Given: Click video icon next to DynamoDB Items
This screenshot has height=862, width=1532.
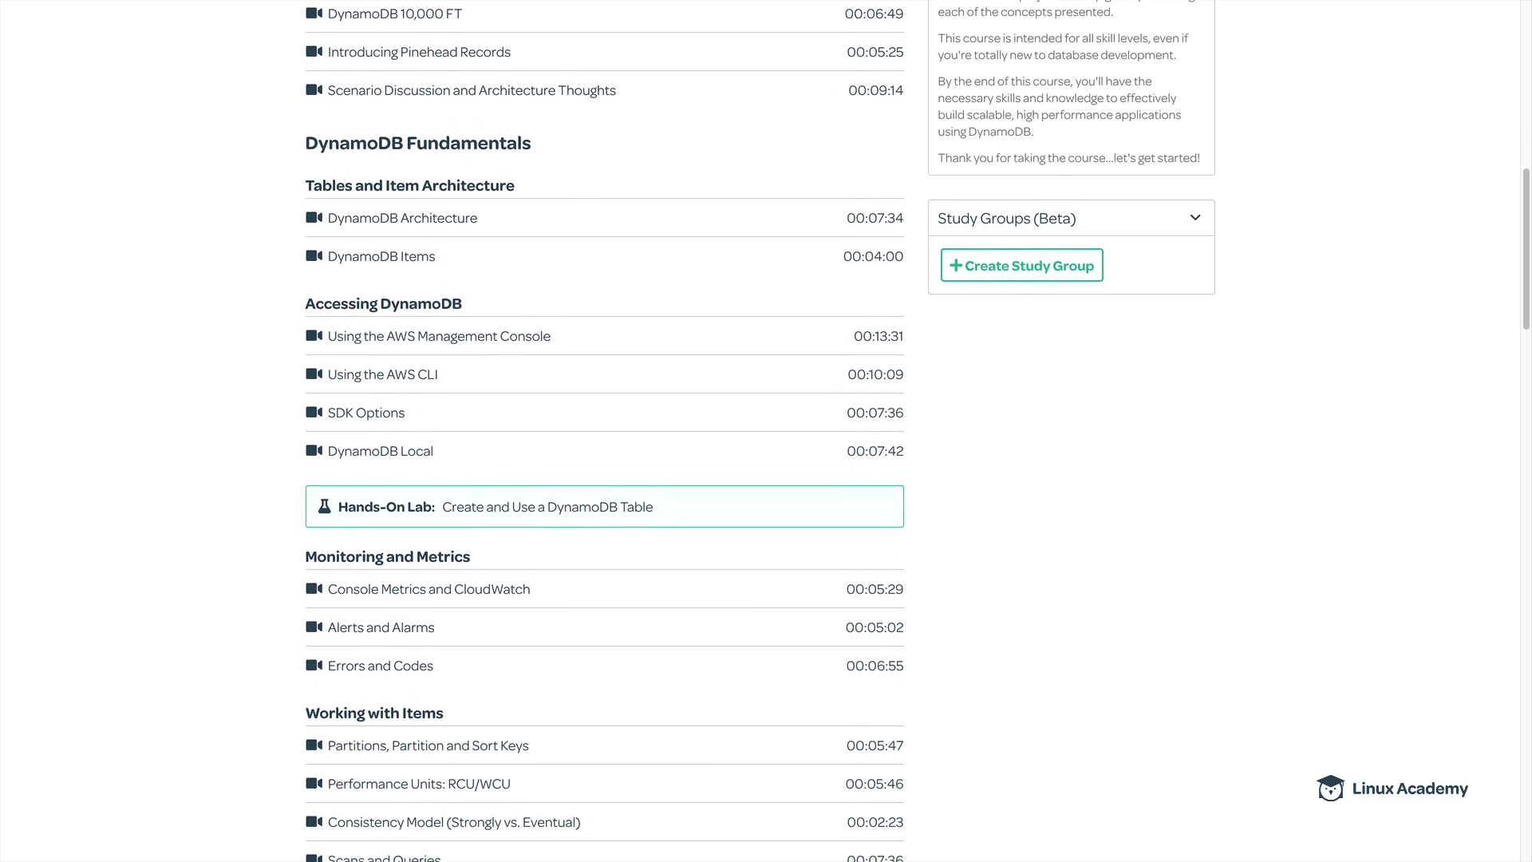Looking at the screenshot, I should click(314, 256).
